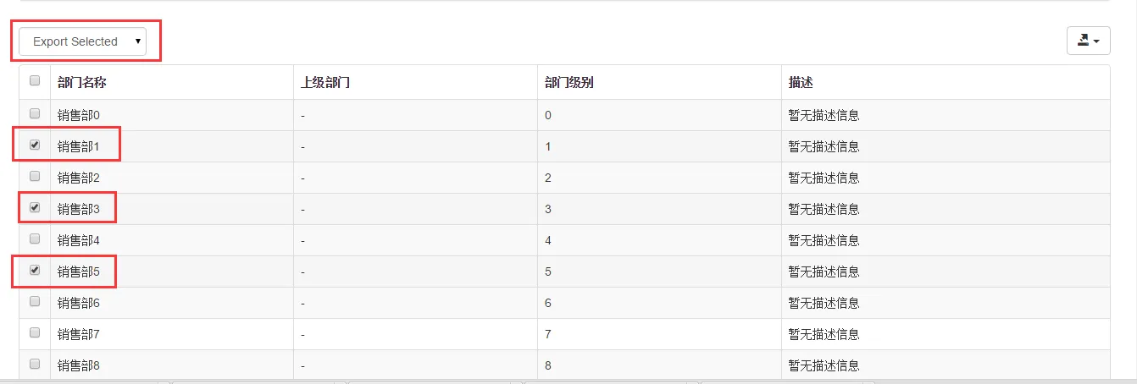Open the Export Selected dropdown
This screenshot has height=384, width=1137.
pyautogui.click(x=82, y=41)
